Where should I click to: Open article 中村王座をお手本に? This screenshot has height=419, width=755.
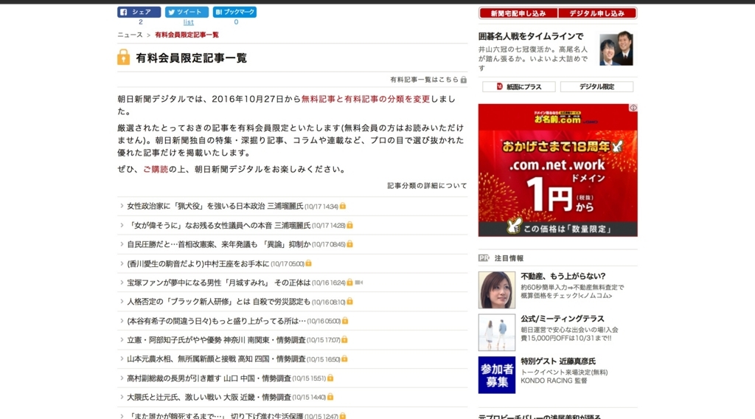coord(198,263)
